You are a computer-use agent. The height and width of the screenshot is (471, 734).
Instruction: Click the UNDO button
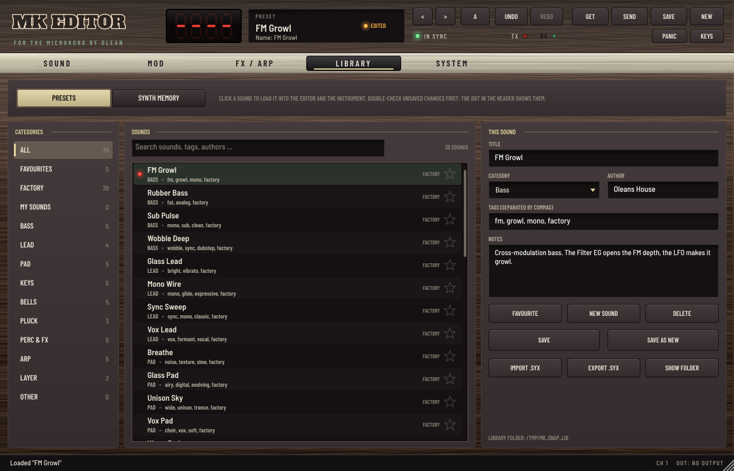tap(511, 17)
